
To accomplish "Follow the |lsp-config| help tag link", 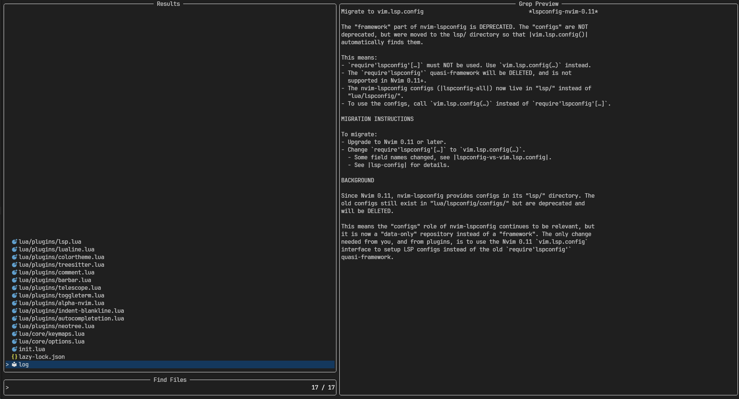I will [387, 165].
